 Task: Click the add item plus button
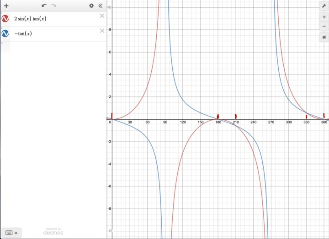(x=6, y=5)
